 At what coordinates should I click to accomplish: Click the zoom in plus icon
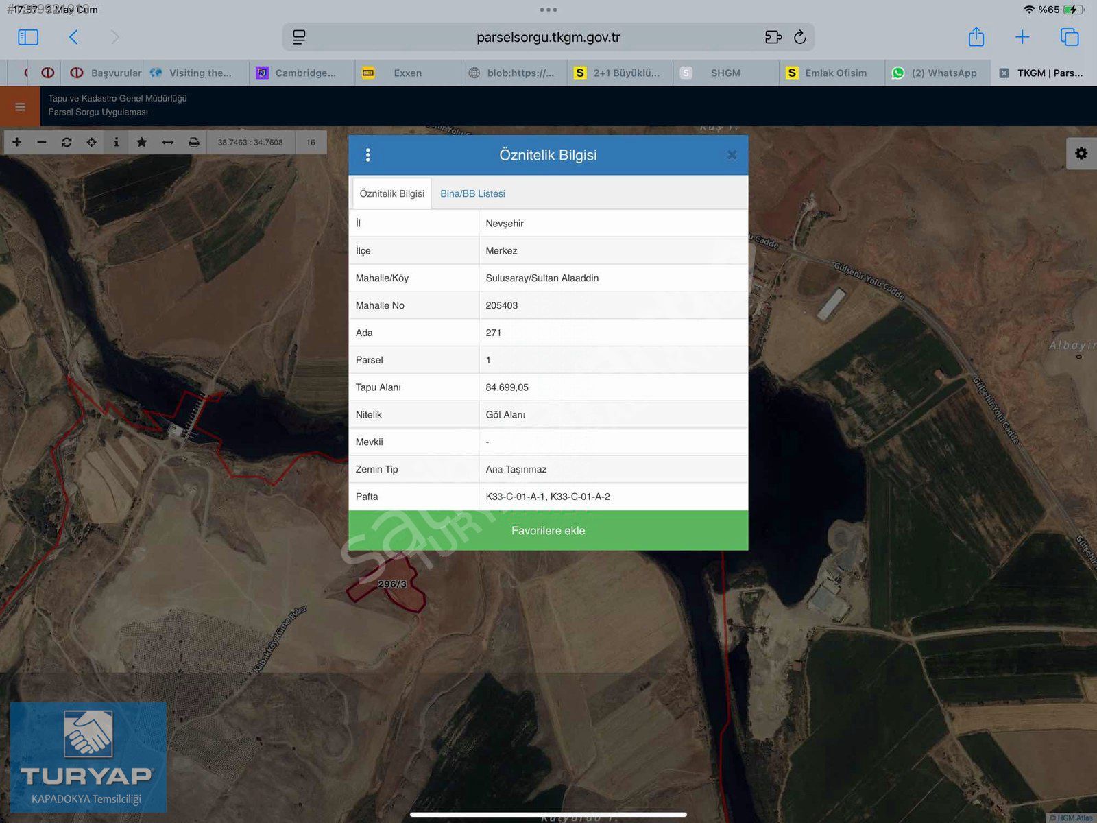coord(17,142)
